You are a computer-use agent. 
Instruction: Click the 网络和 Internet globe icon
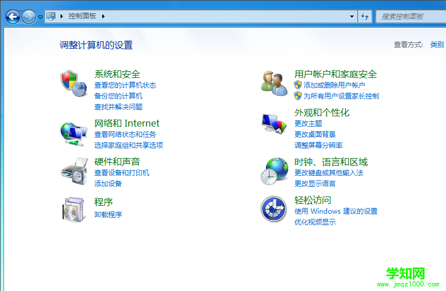(74, 134)
